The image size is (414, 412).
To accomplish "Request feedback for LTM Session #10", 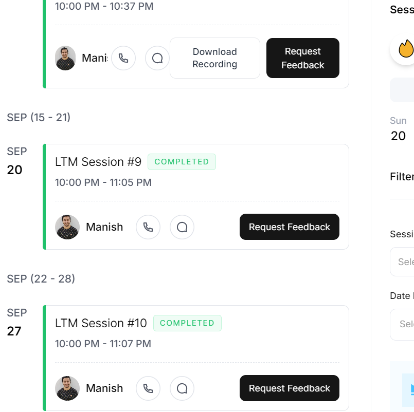I will pyautogui.click(x=290, y=388).
